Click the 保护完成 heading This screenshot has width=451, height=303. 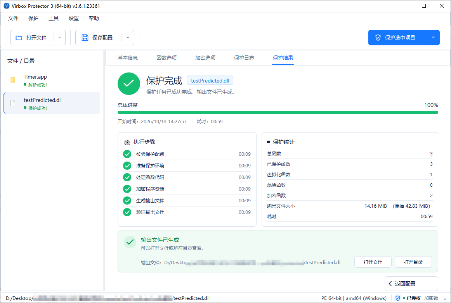click(x=164, y=81)
